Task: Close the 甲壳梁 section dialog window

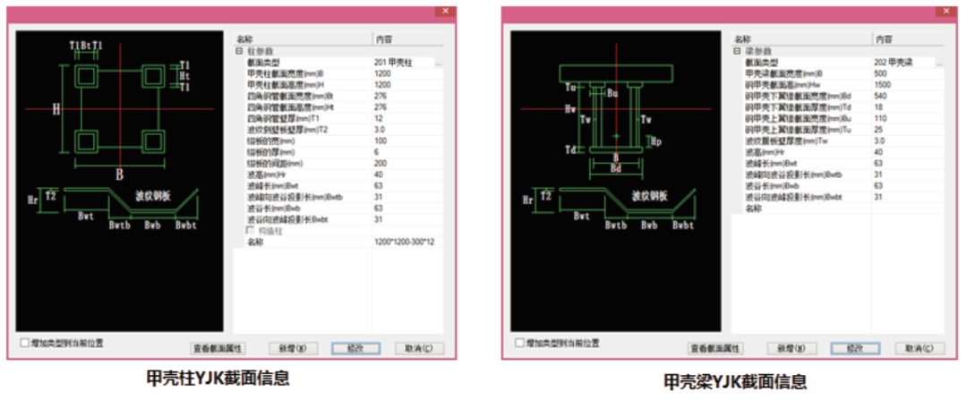Action: [945, 10]
